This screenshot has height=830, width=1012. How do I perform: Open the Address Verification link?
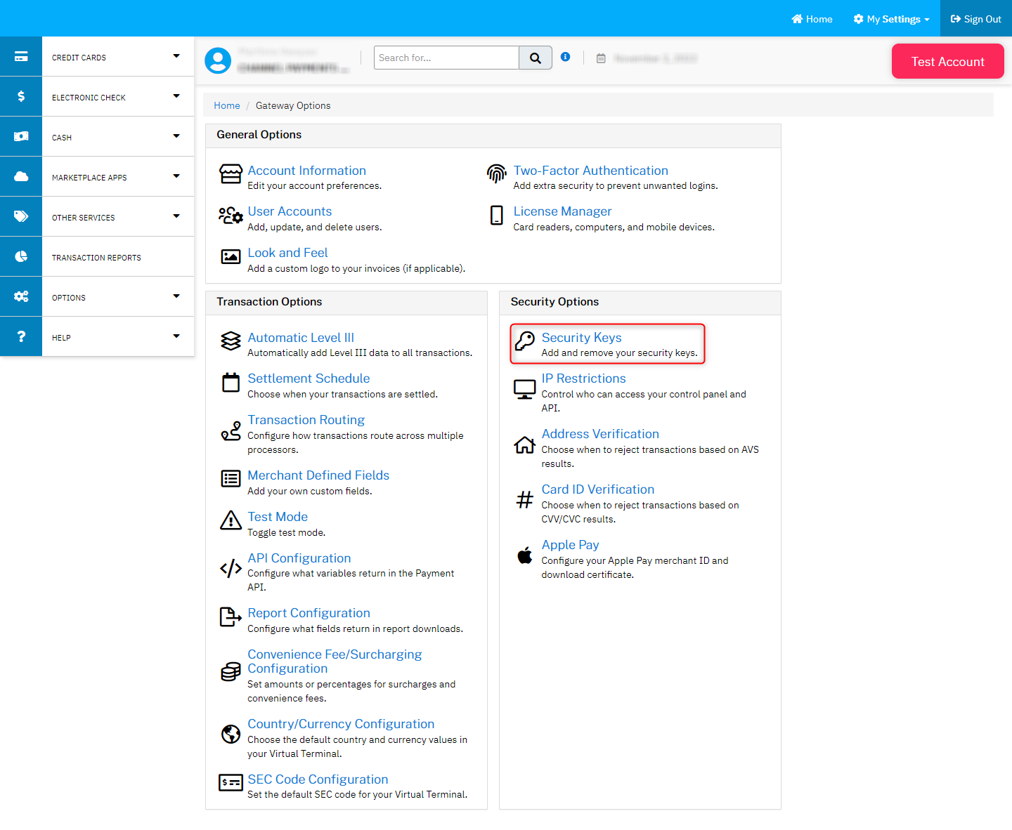tap(600, 434)
